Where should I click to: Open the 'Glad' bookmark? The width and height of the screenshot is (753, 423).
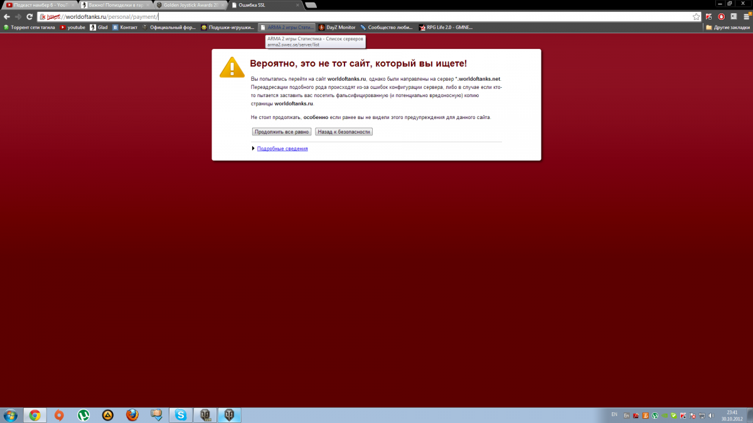pyautogui.click(x=99, y=28)
